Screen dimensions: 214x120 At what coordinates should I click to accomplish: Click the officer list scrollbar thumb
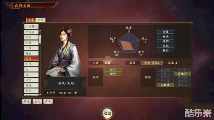[x=40, y=39]
